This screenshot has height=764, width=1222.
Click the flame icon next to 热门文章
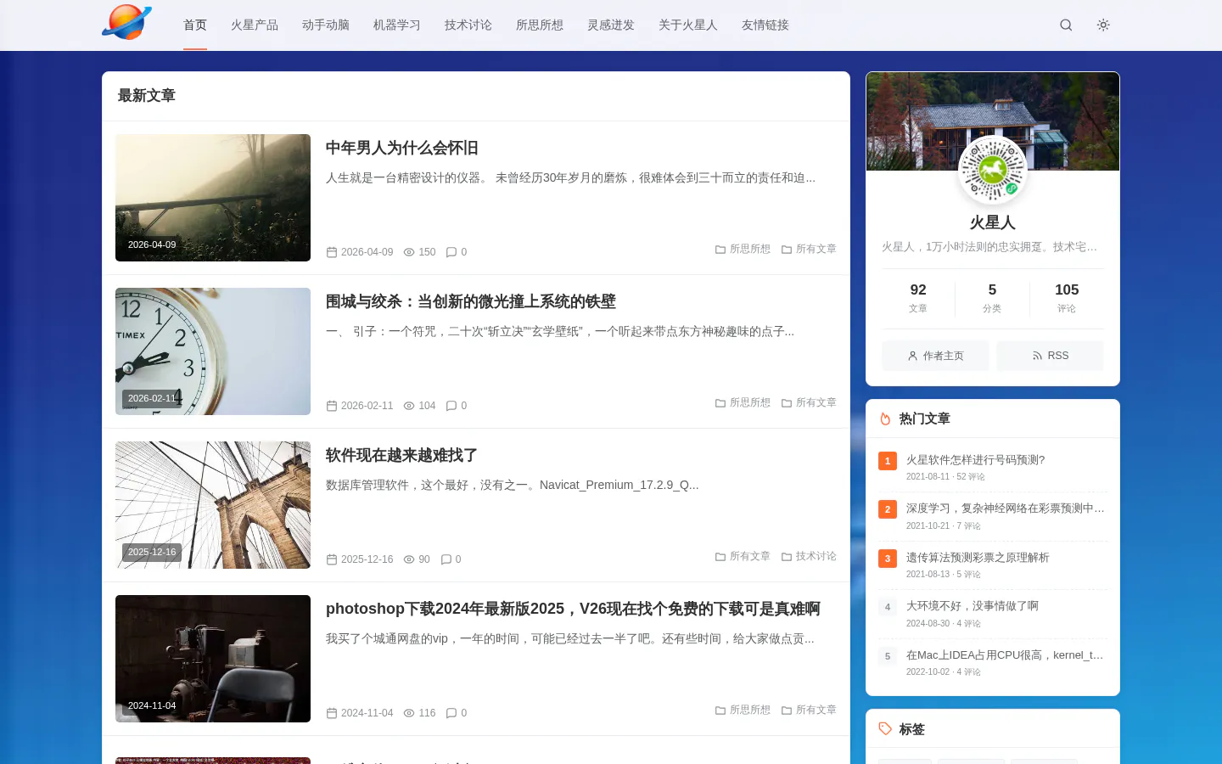pyautogui.click(x=885, y=419)
